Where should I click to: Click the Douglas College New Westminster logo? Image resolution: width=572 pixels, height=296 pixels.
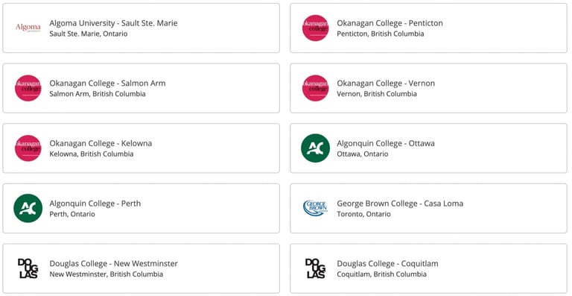[x=28, y=268]
